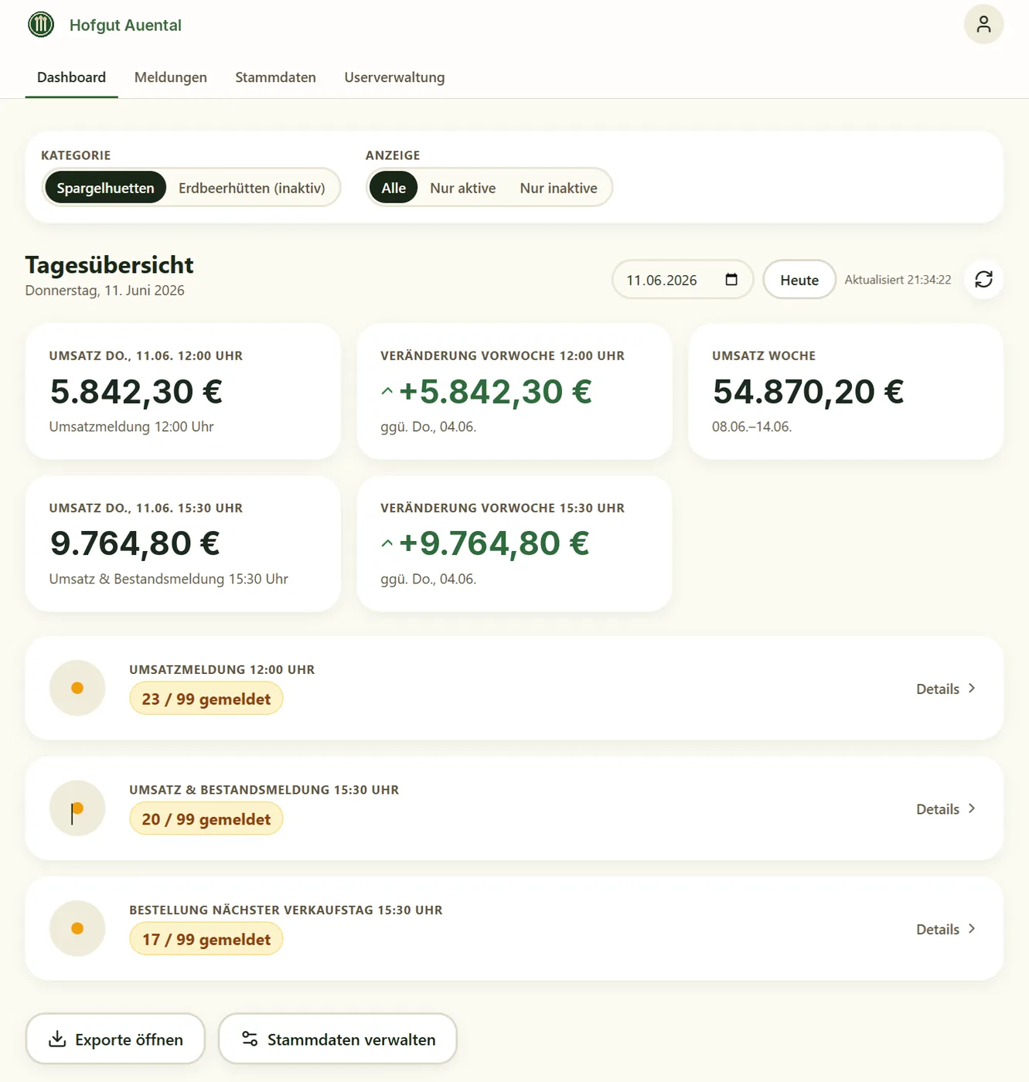The width and height of the screenshot is (1029, 1082).
Task: Go to the Meldungen tab
Action: tap(171, 77)
